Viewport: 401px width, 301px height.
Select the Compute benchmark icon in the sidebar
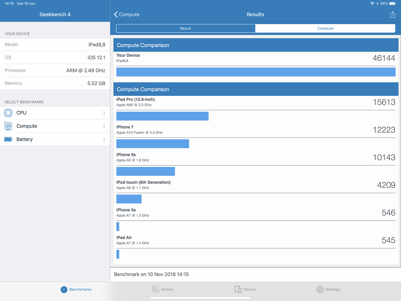click(8, 126)
